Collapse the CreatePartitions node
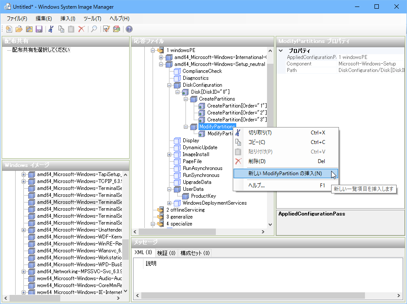 pyautogui.click(x=186, y=99)
